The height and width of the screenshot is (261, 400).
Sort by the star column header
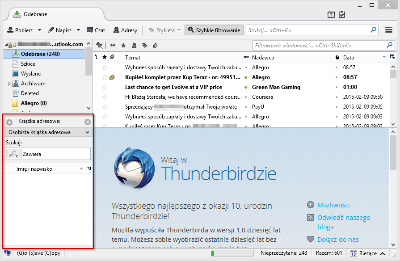(105, 57)
